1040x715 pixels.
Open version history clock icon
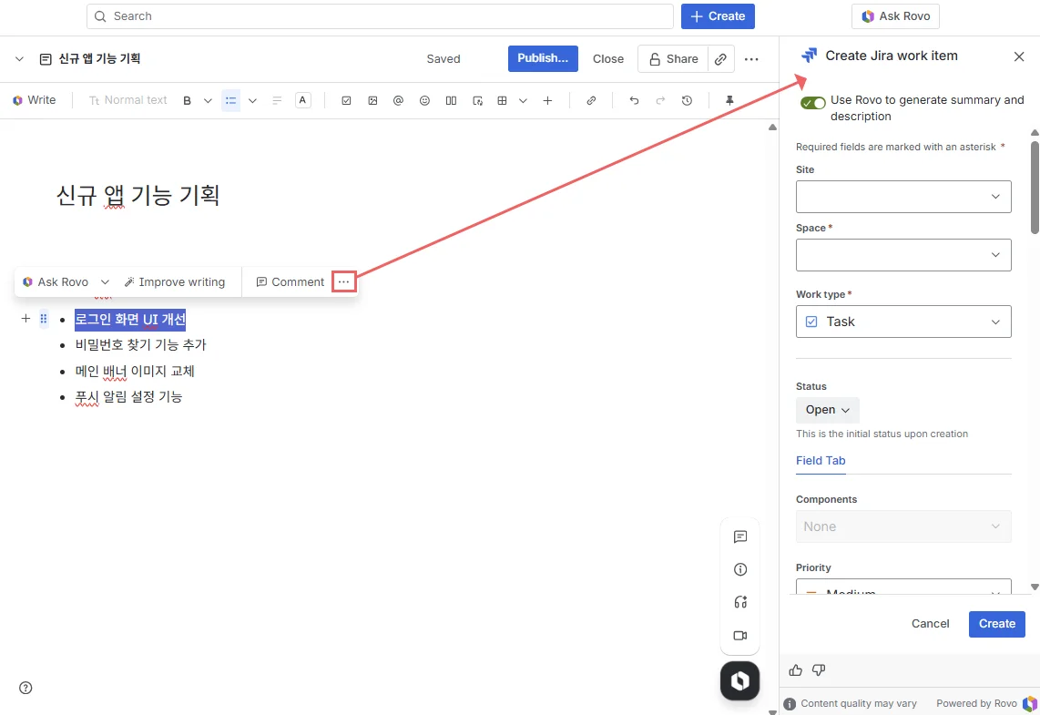click(687, 100)
